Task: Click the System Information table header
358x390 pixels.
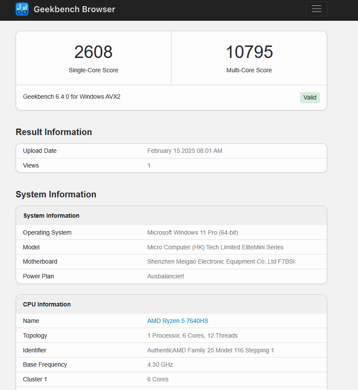Action: pos(51,216)
